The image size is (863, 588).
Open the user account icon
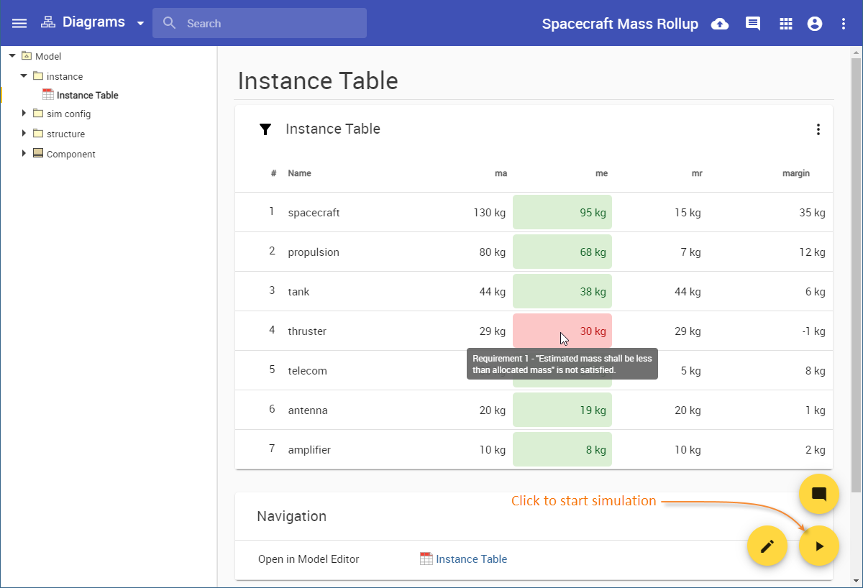click(x=815, y=24)
